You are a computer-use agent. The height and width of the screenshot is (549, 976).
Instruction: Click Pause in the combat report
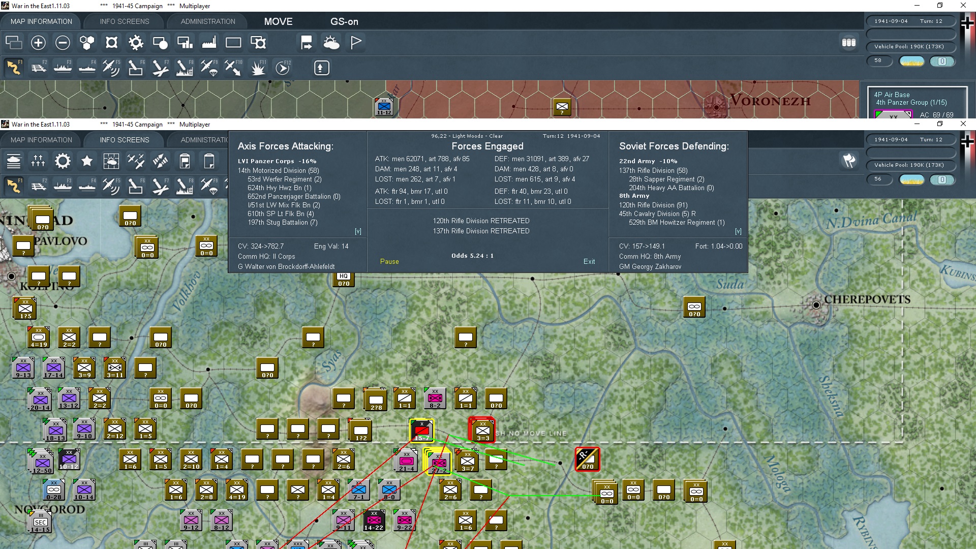(389, 261)
